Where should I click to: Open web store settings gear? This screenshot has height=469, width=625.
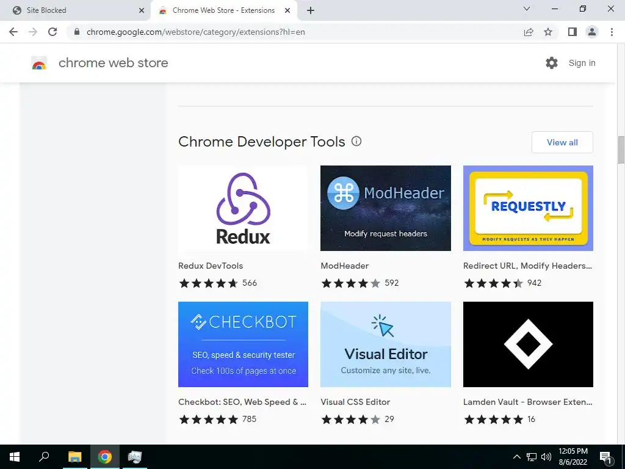point(552,63)
